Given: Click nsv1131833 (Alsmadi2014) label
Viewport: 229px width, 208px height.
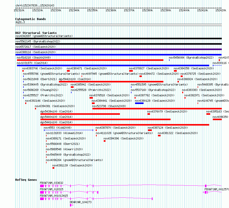Looking at the screenshot, I should 64,133.
